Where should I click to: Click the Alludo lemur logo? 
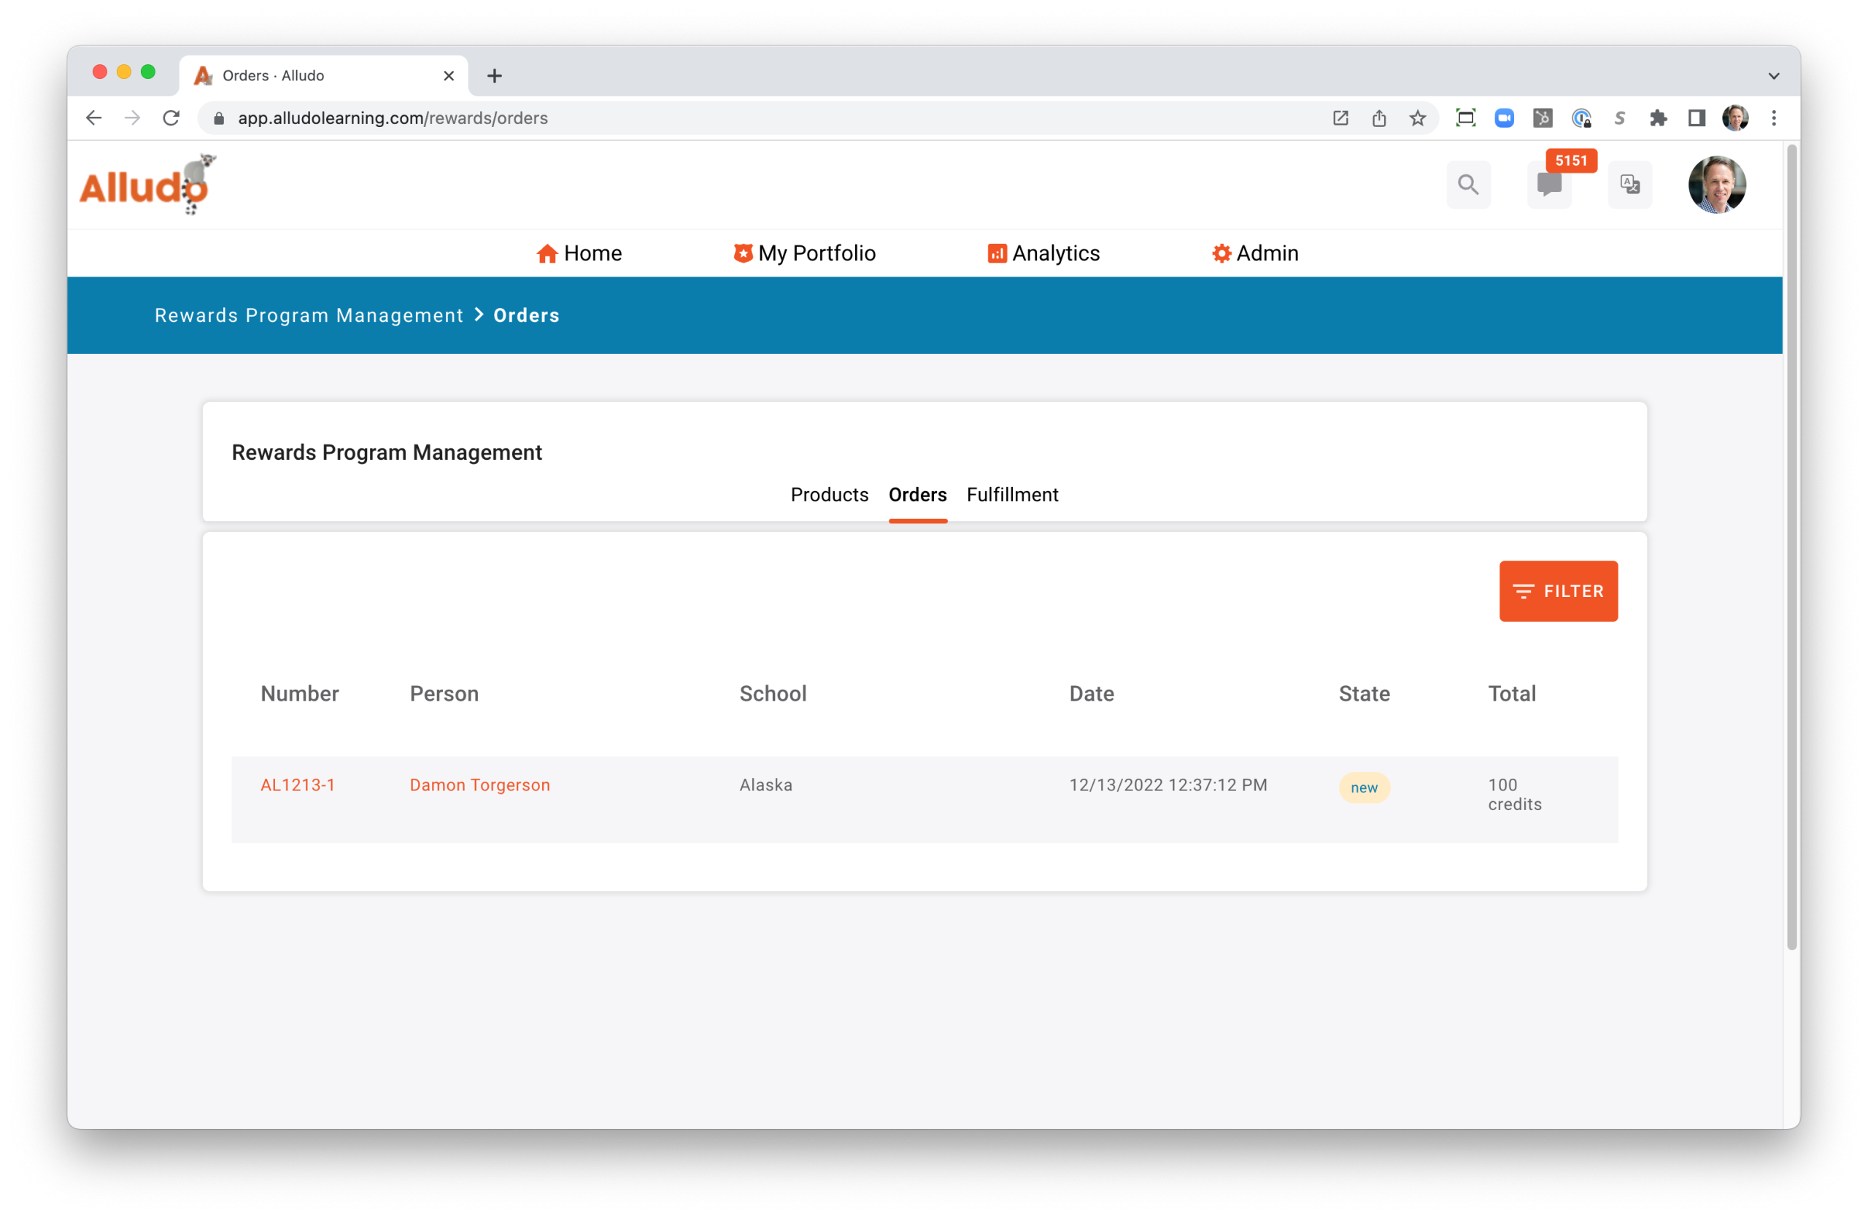[x=147, y=185]
